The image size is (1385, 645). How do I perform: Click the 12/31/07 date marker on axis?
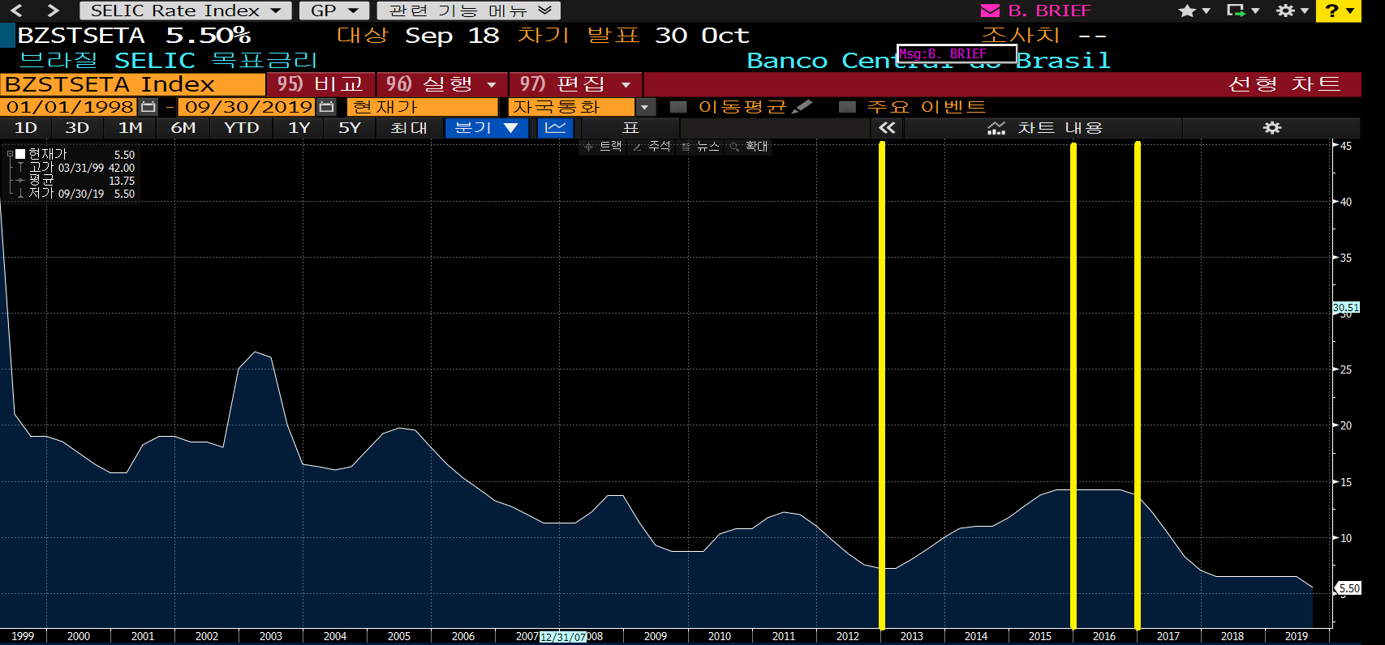pyautogui.click(x=563, y=637)
